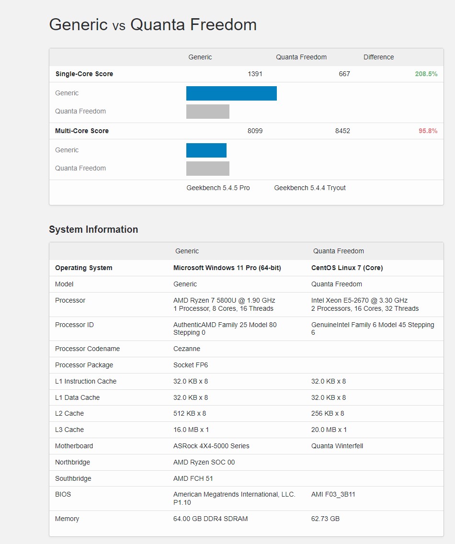Click the Quanta Freedom multi-core gray bar
The height and width of the screenshot is (544, 455).
pyautogui.click(x=207, y=169)
